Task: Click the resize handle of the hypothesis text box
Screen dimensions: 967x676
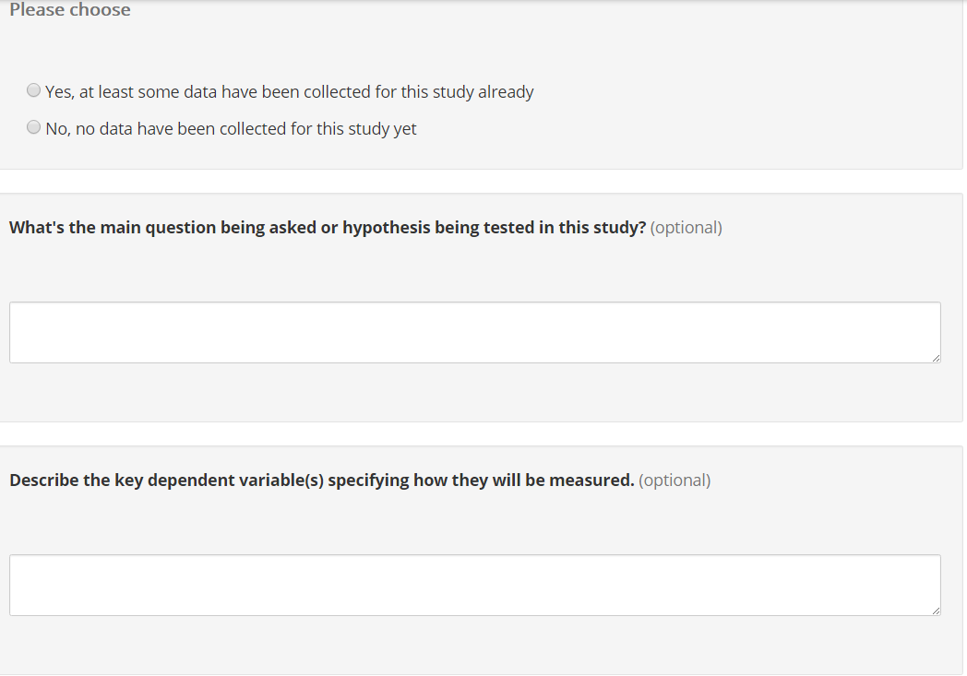Action: (x=936, y=358)
